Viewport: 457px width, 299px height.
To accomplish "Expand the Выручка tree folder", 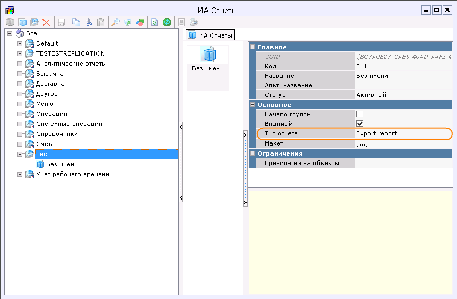I will [x=20, y=74].
